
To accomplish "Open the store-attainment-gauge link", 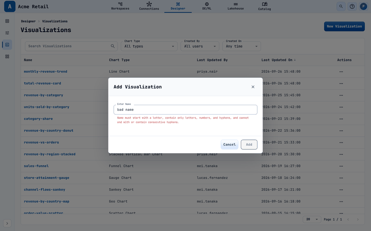I will (46, 178).
